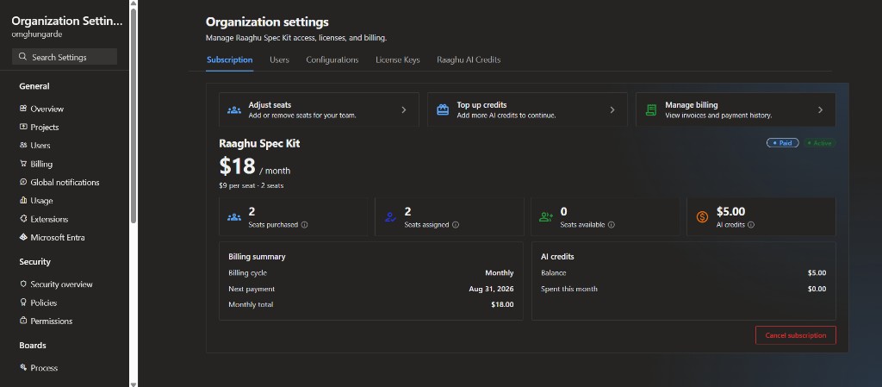The height and width of the screenshot is (387, 882).
Task: Click the $18.00 monthly total value
Action: pyautogui.click(x=502, y=304)
